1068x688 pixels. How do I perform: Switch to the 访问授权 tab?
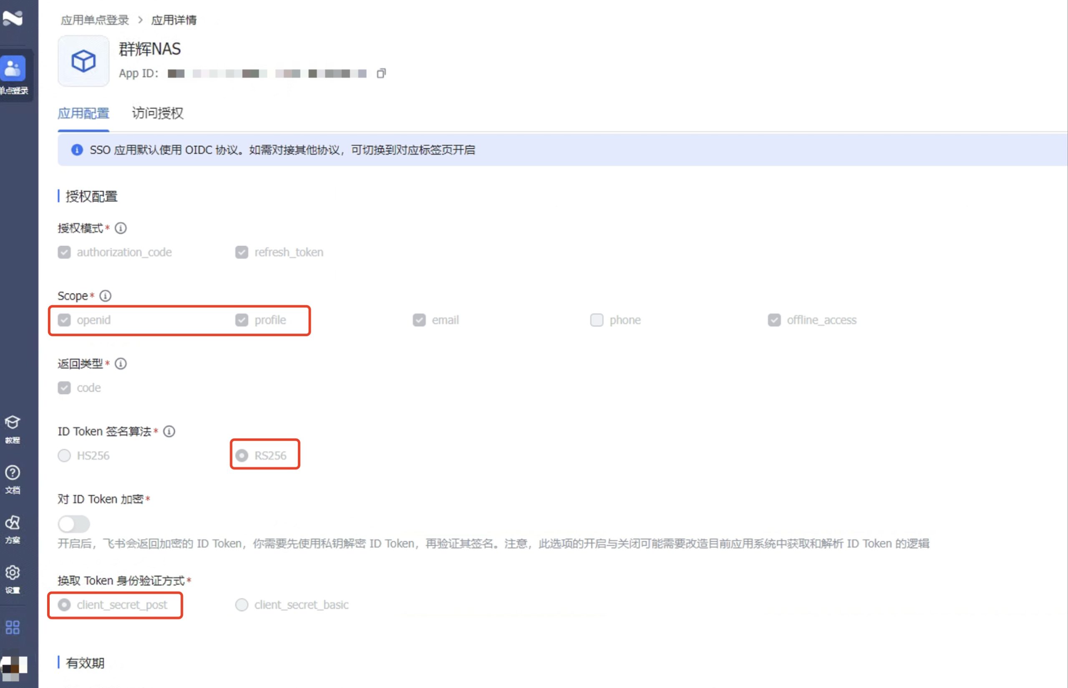coord(157,113)
